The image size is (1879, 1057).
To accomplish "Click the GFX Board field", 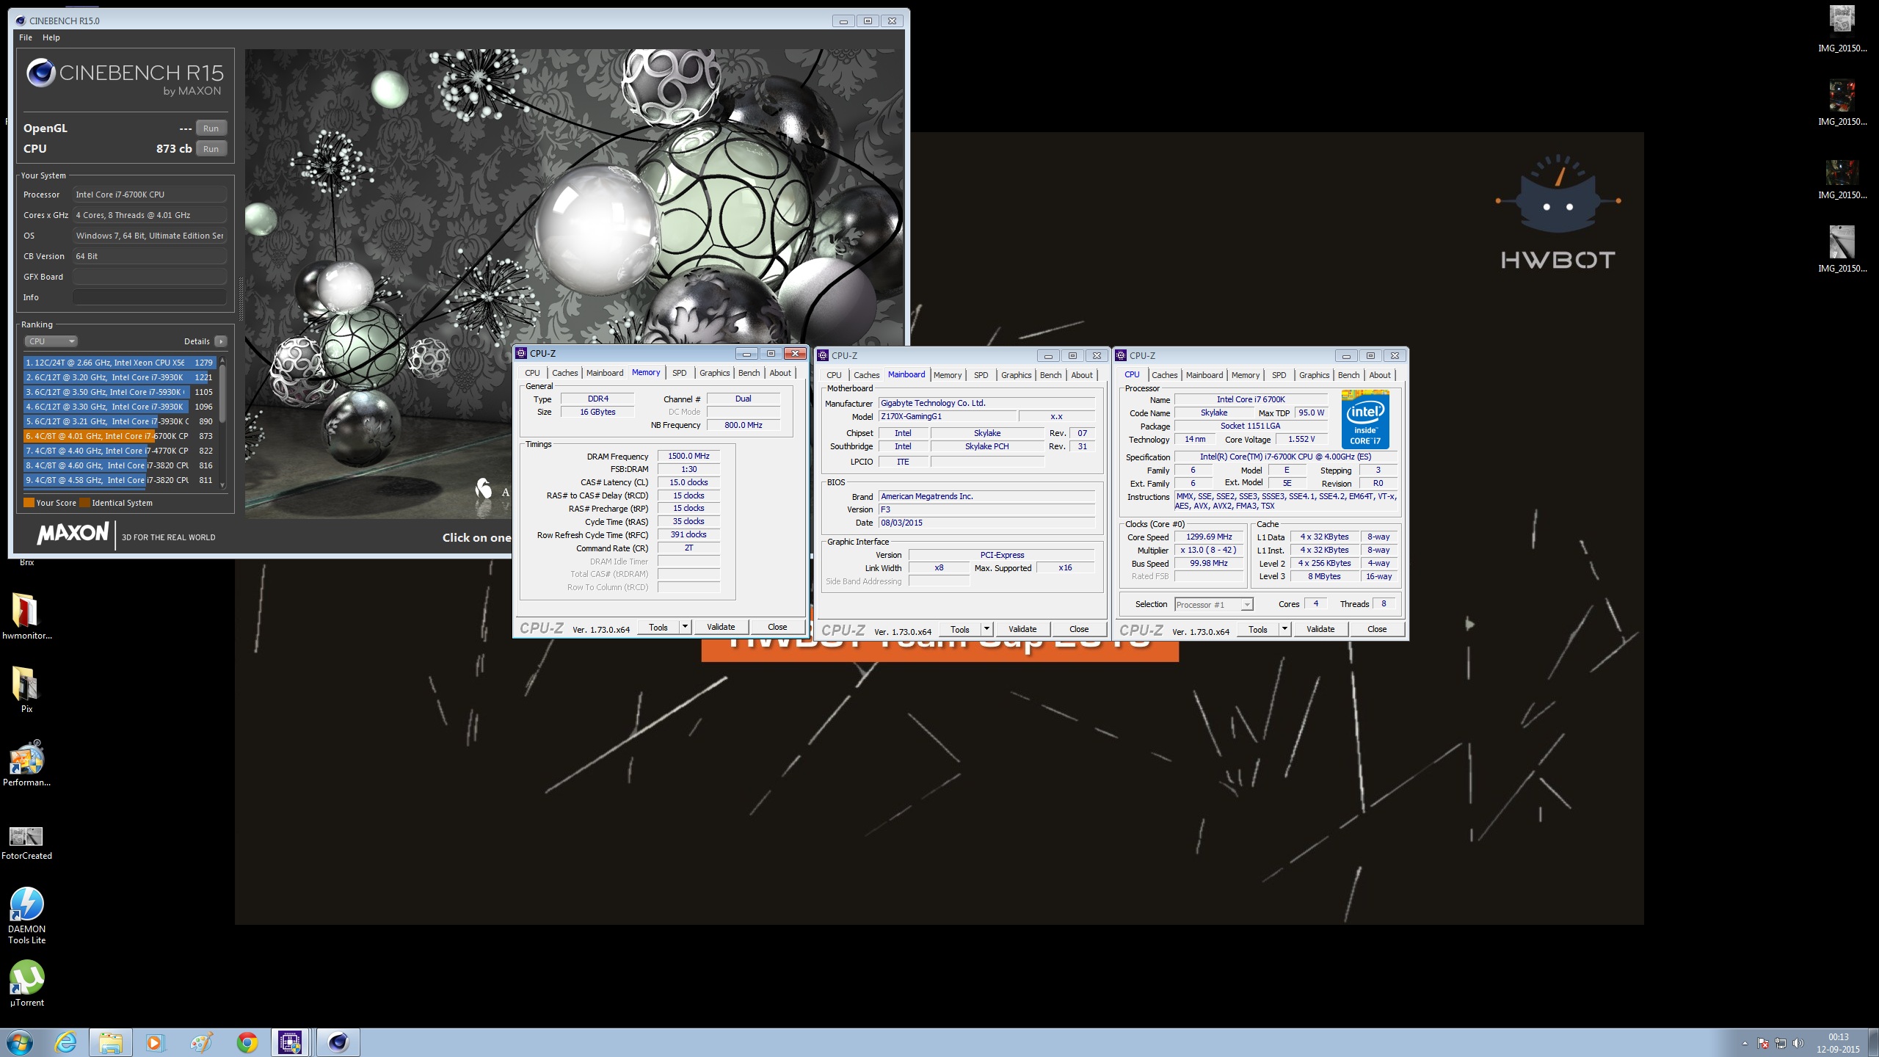I will [x=149, y=277].
